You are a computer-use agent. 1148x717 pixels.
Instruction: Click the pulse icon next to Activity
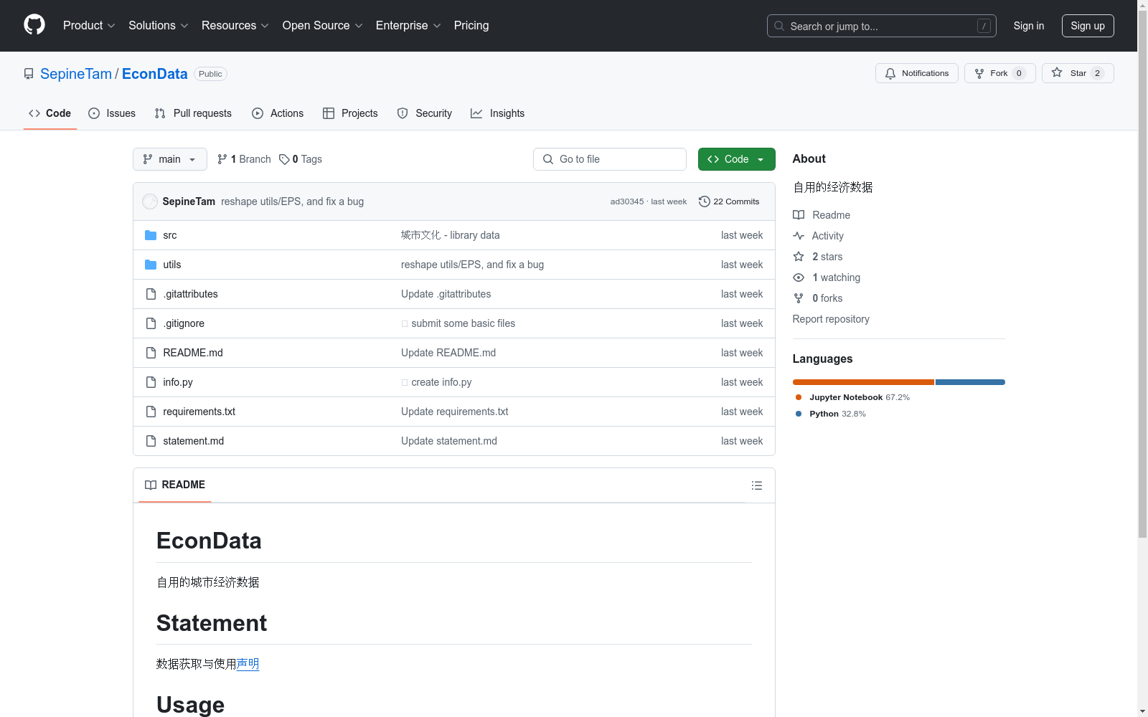799,236
